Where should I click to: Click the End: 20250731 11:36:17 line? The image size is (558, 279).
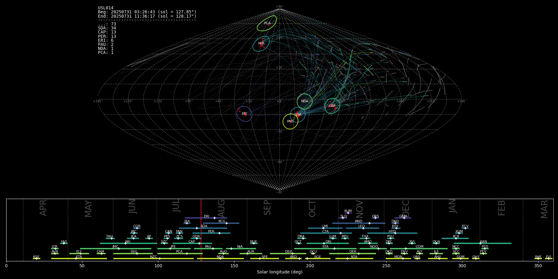(x=147, y=16)
